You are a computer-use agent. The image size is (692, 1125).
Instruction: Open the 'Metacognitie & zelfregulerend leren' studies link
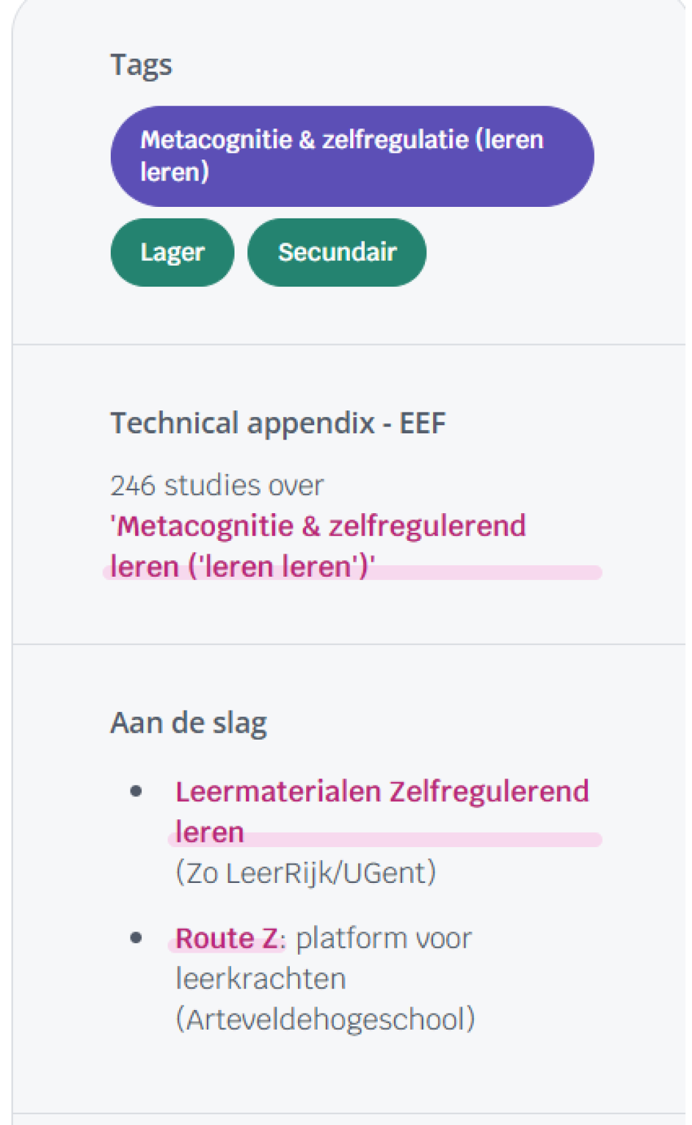[x=318, y=546]
